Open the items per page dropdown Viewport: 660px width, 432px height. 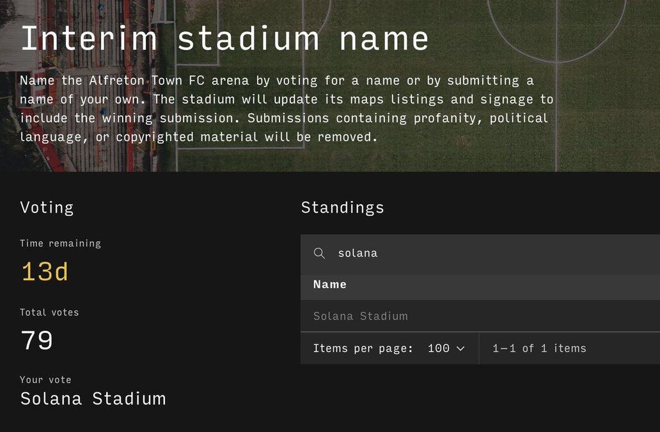[x=446, y=349]
